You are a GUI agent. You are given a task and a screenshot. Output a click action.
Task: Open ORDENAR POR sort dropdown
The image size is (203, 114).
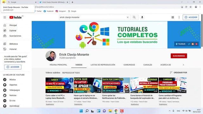(178, 73)
